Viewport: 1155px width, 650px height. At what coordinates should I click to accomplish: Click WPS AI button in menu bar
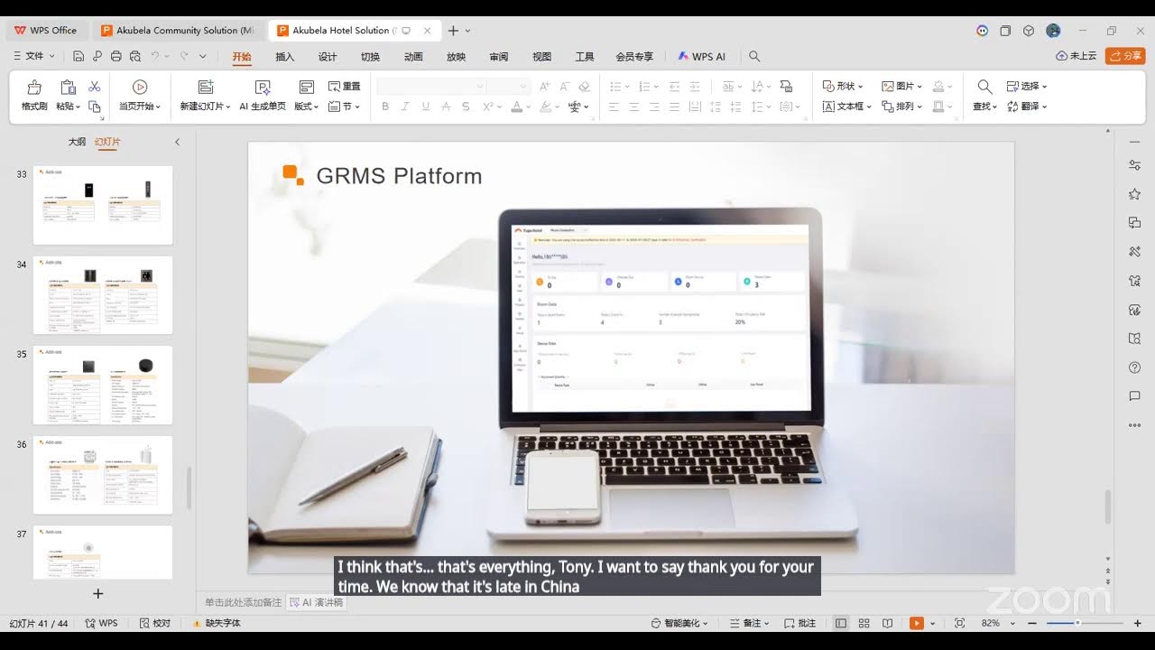coord(701,56)
